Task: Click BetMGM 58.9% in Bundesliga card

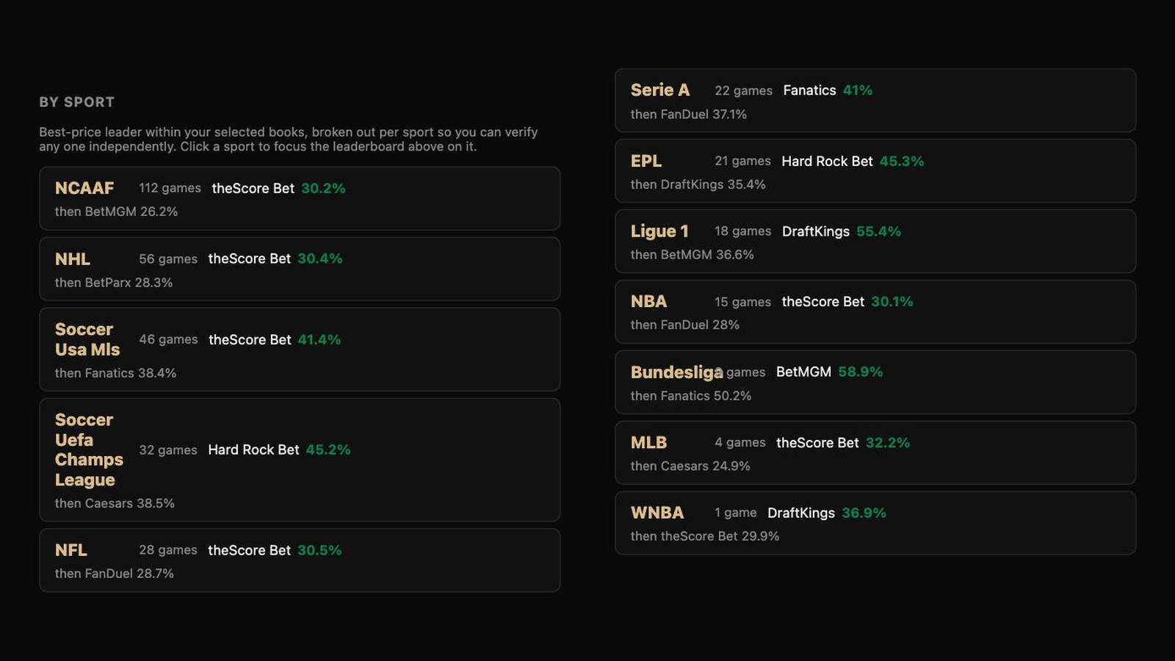Action: pyautogui.click(x=829, y=372)
